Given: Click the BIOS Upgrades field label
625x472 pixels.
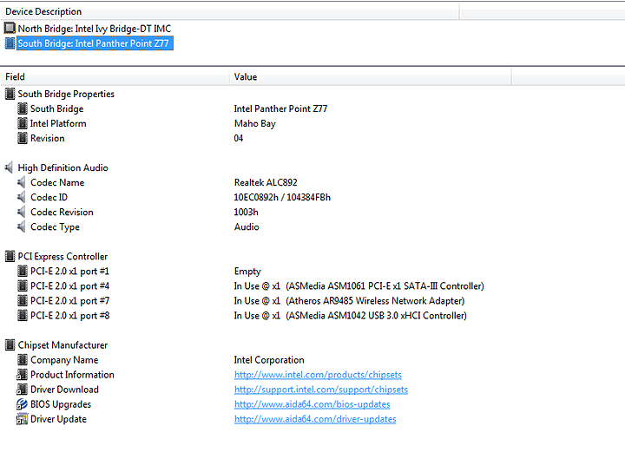Looking at the screenshot, I should (x=61, y=404).
